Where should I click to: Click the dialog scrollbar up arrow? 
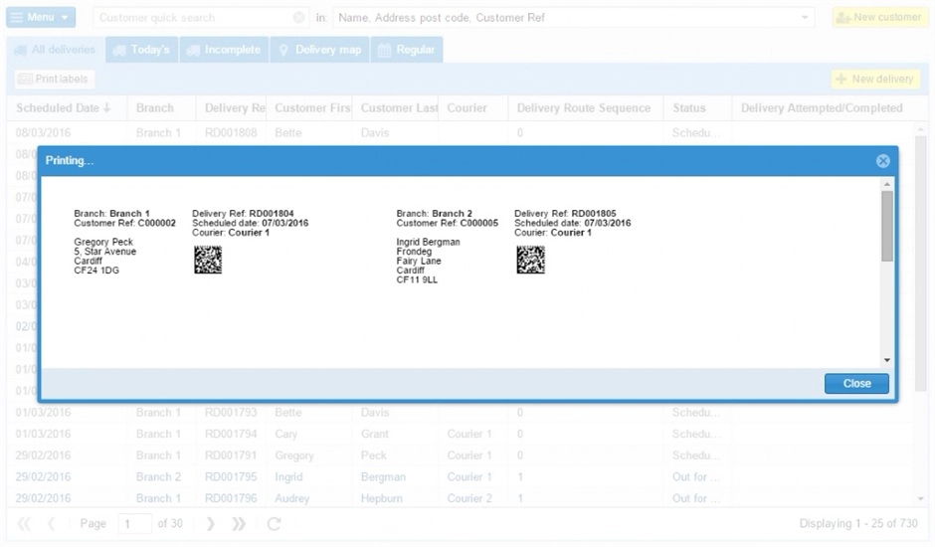click(x=886, y=184)
